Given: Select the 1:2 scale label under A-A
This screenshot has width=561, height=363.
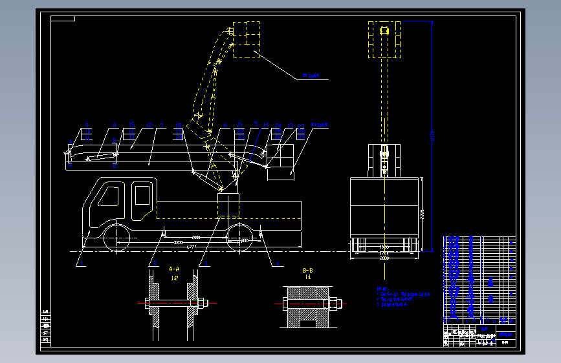Looking at the screenshot, I should 174,278.
